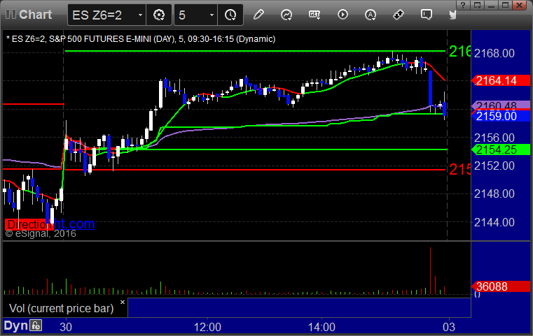Open the chat comment bubble icon

tap(427, 15)
